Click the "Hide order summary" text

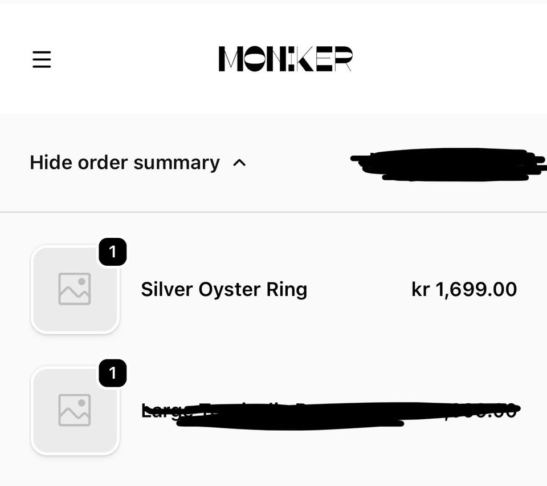click(x=124, y=163)
